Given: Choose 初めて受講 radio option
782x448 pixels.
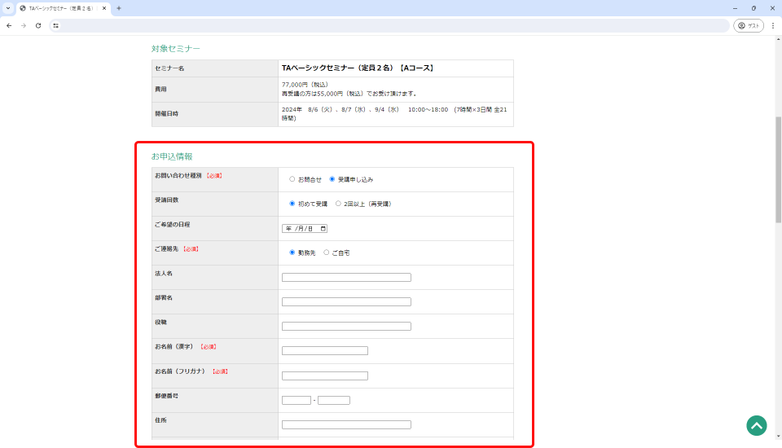Looking at the screenshot, I should (292, 204).
